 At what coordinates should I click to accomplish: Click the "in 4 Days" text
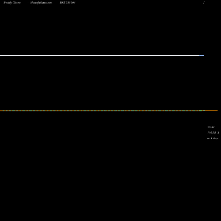pos(213,138)
